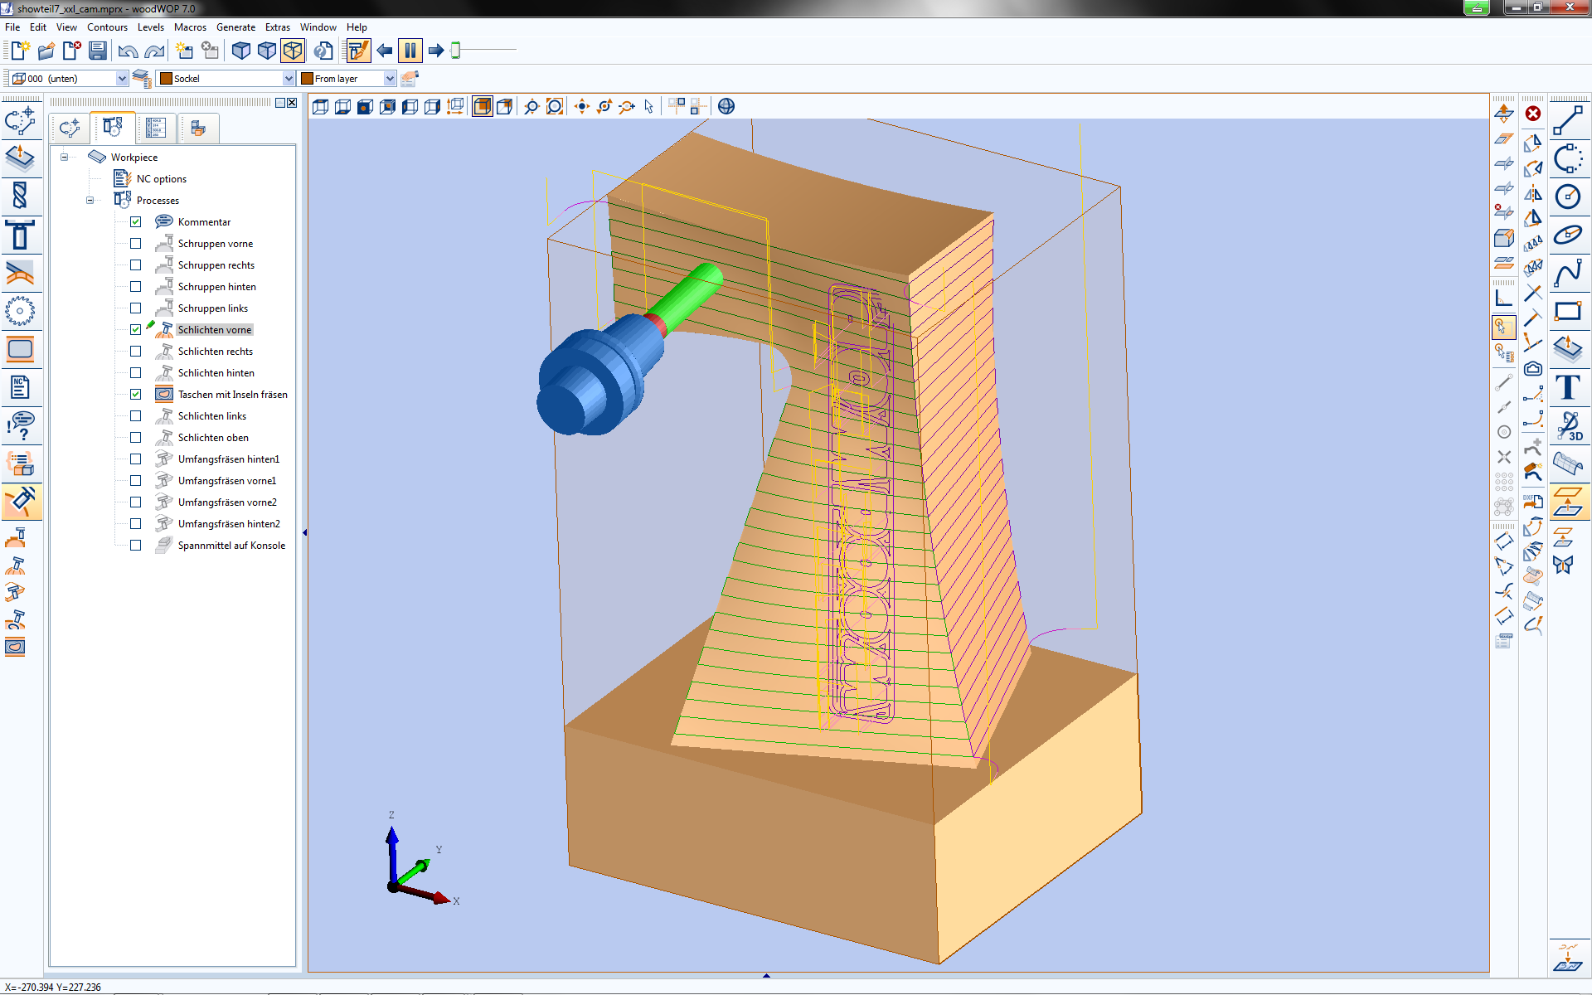
Task: Select the sawing tool in the left toolbar
Action: [x=21, y=311]
